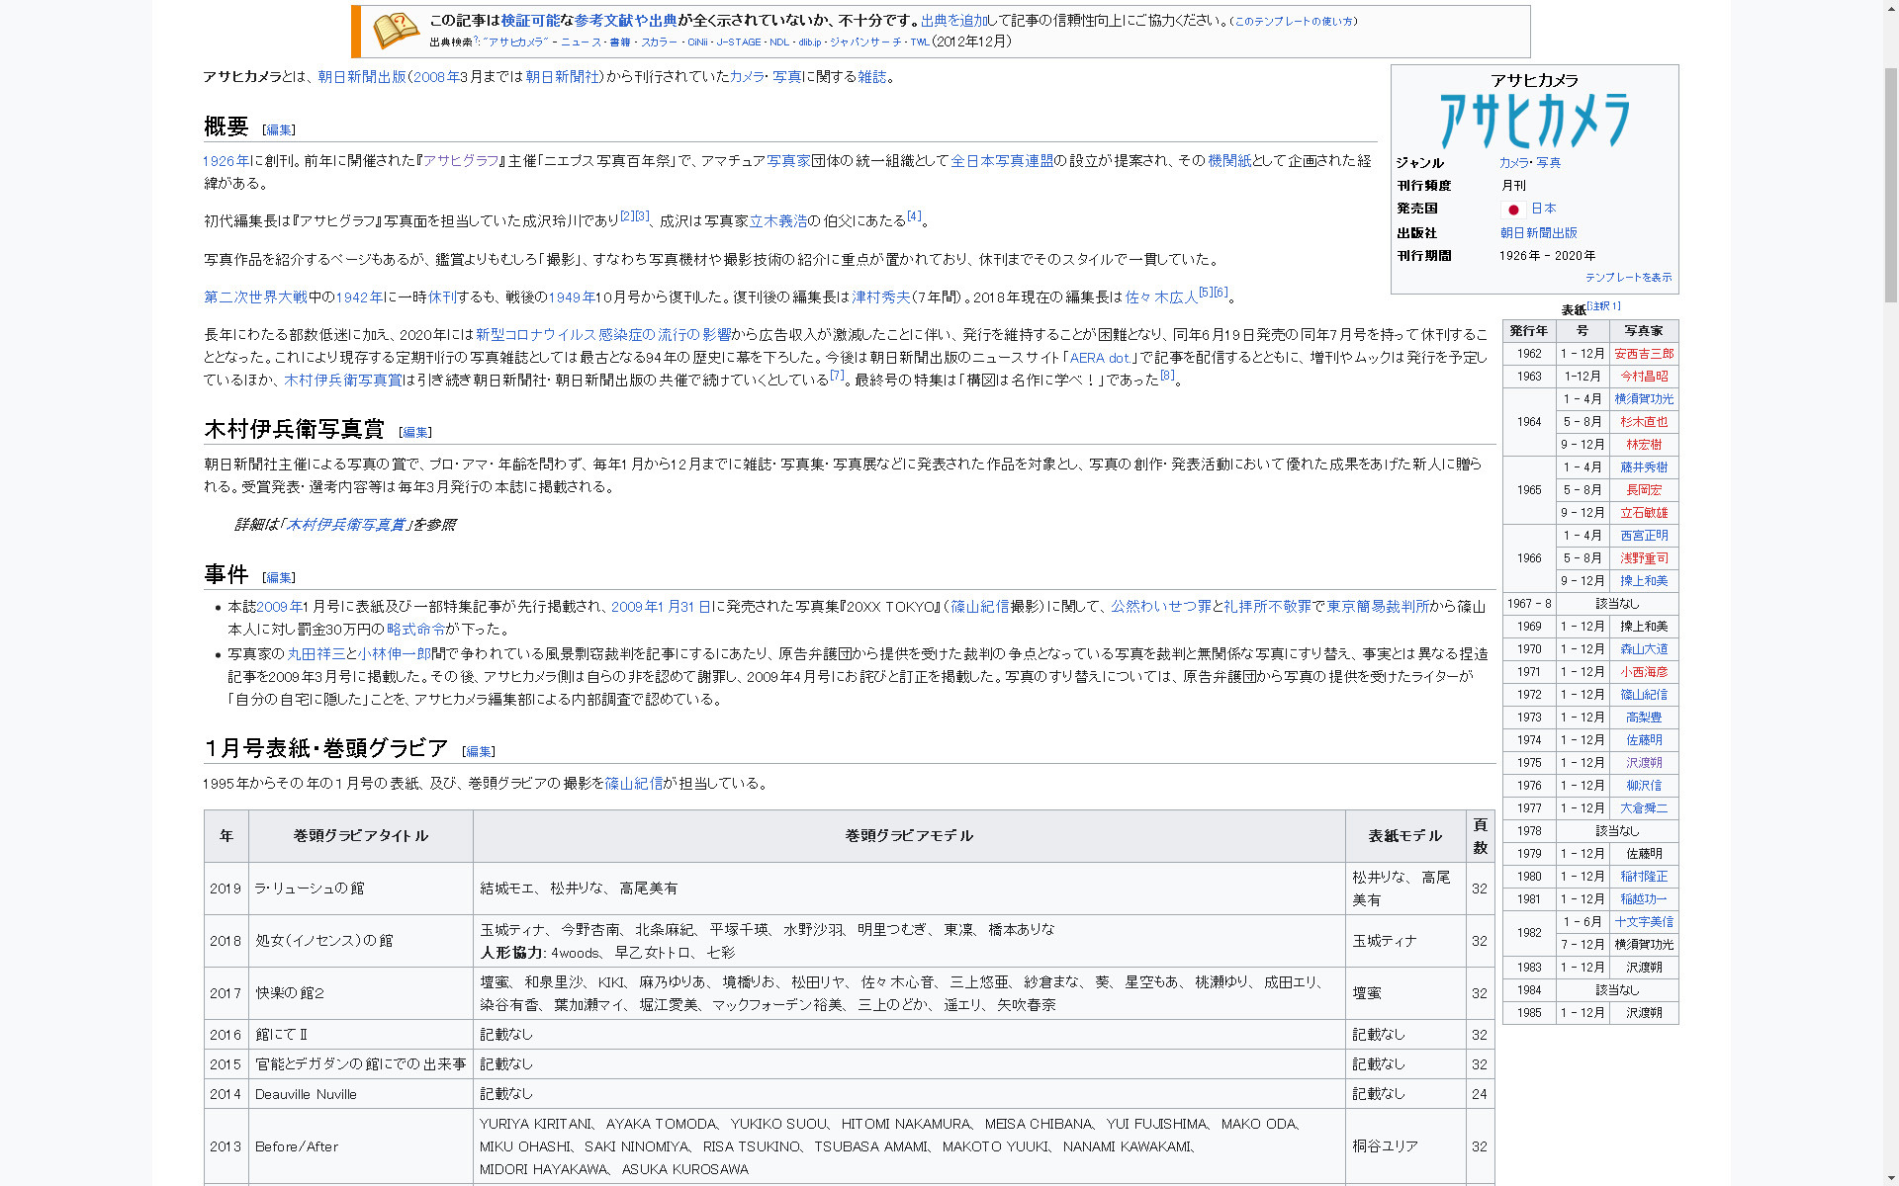Click the 注釈 1 footnote on the cover table

point(1603,306)
